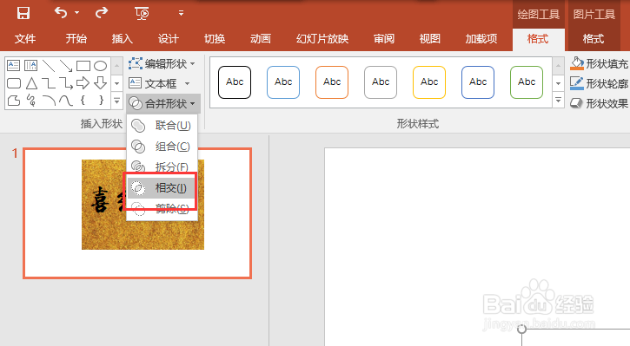Select the down arrow shape

pos(101,83)
